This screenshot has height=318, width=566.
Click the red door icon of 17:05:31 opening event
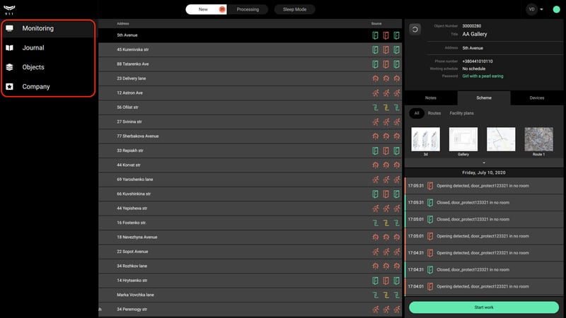(430, 186)
